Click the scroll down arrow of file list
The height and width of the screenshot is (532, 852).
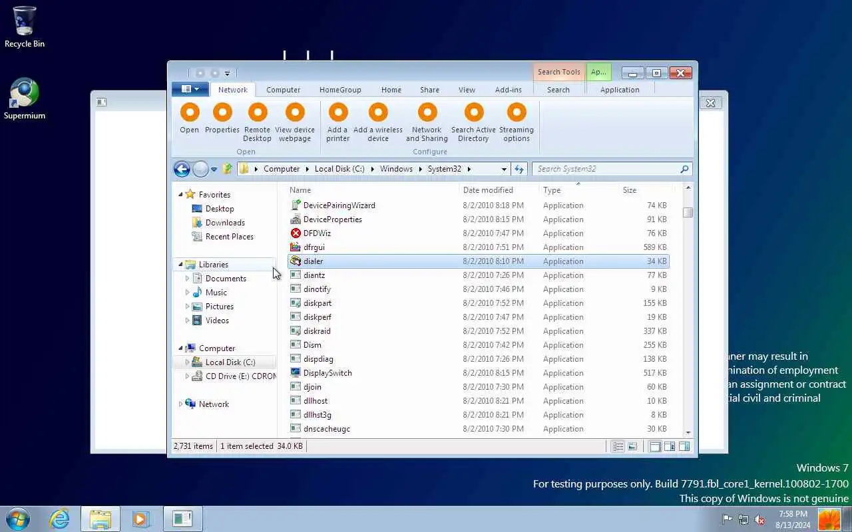688,433
